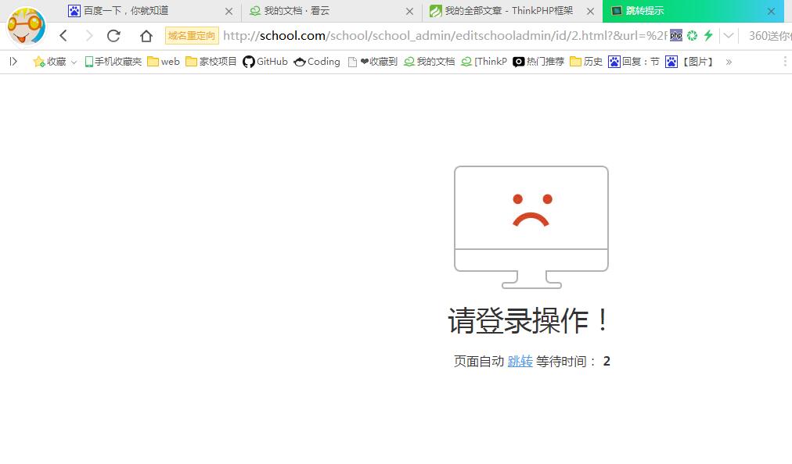Open the 家校项目 bookmark folder
Image resolution: width=792 pixels, height=464 pixels.
click(211, 62)
